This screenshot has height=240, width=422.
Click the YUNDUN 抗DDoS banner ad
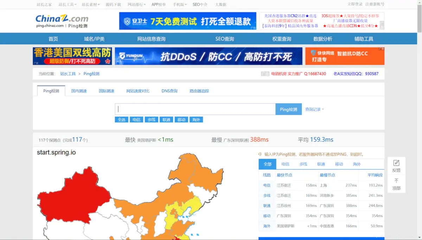(x=209, y=56)
